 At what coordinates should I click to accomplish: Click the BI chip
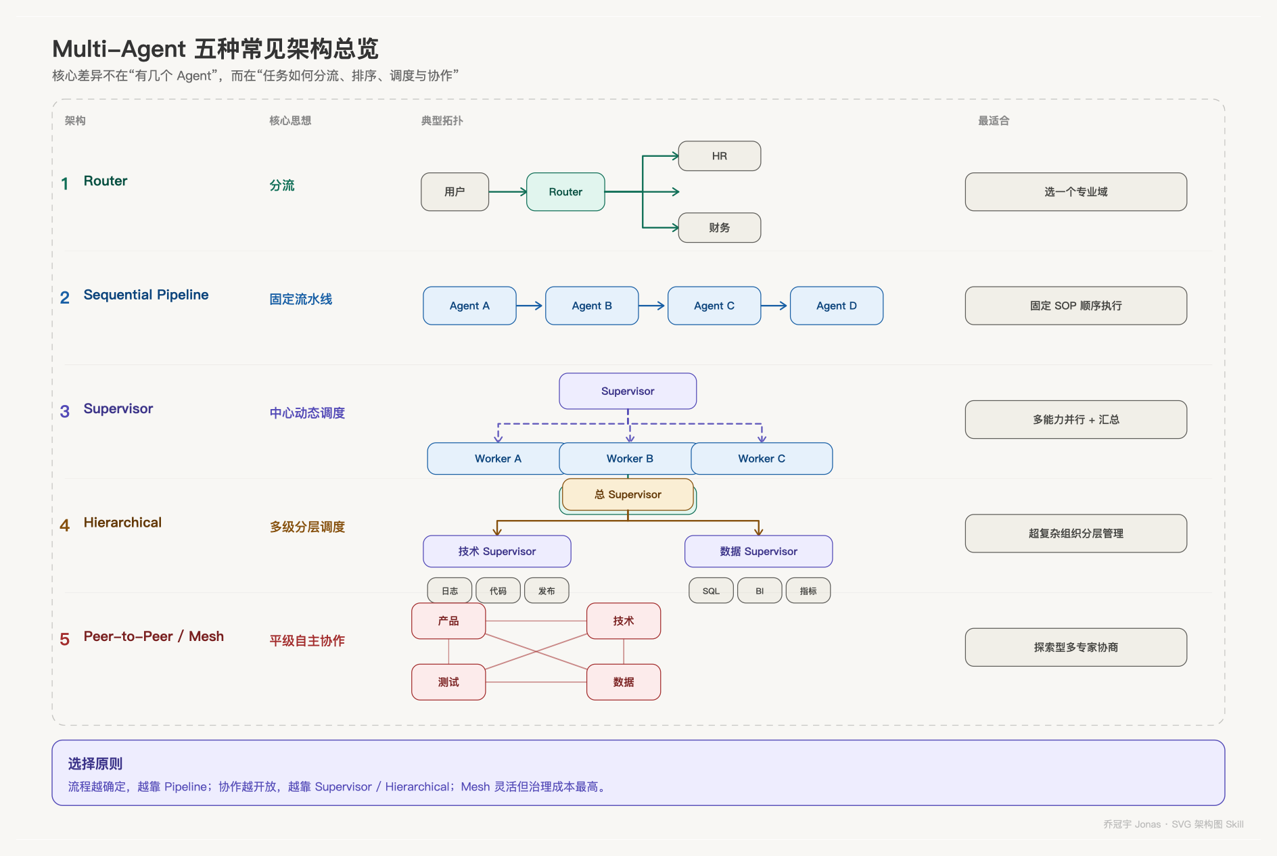pyautogui.click(x=760, y=591)
